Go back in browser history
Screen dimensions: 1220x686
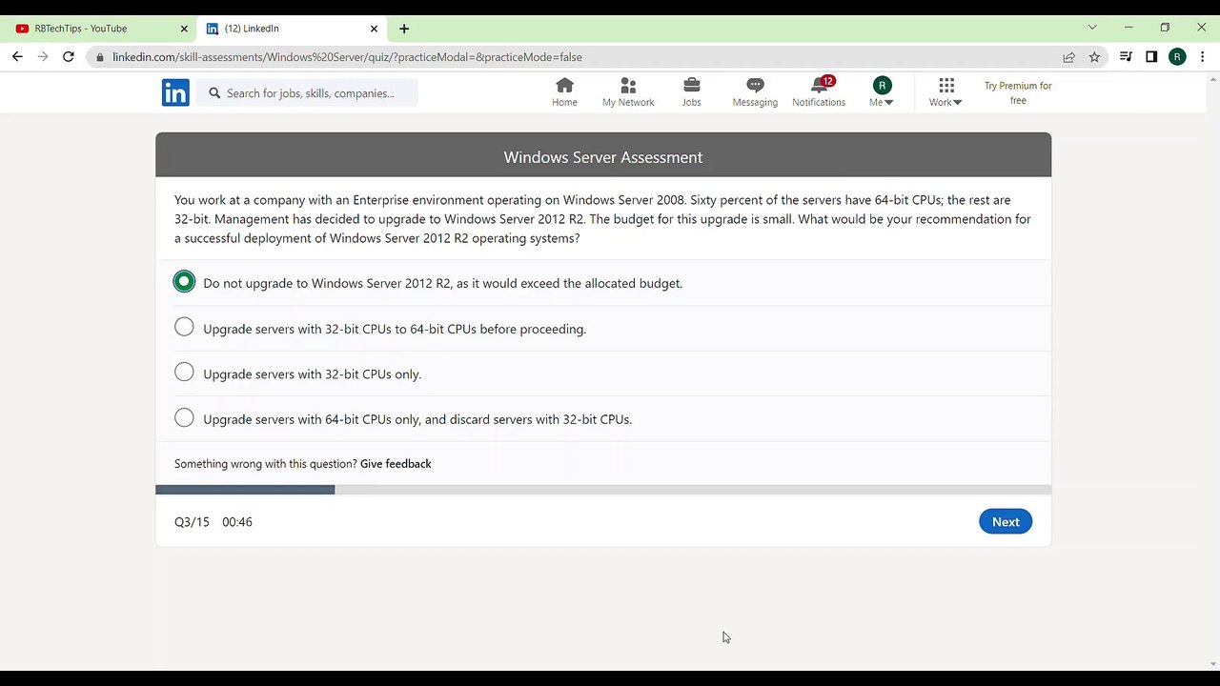[x=17, y=57]
